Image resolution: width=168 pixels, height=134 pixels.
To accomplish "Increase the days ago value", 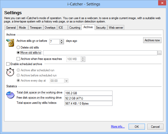I will [61, 41].
